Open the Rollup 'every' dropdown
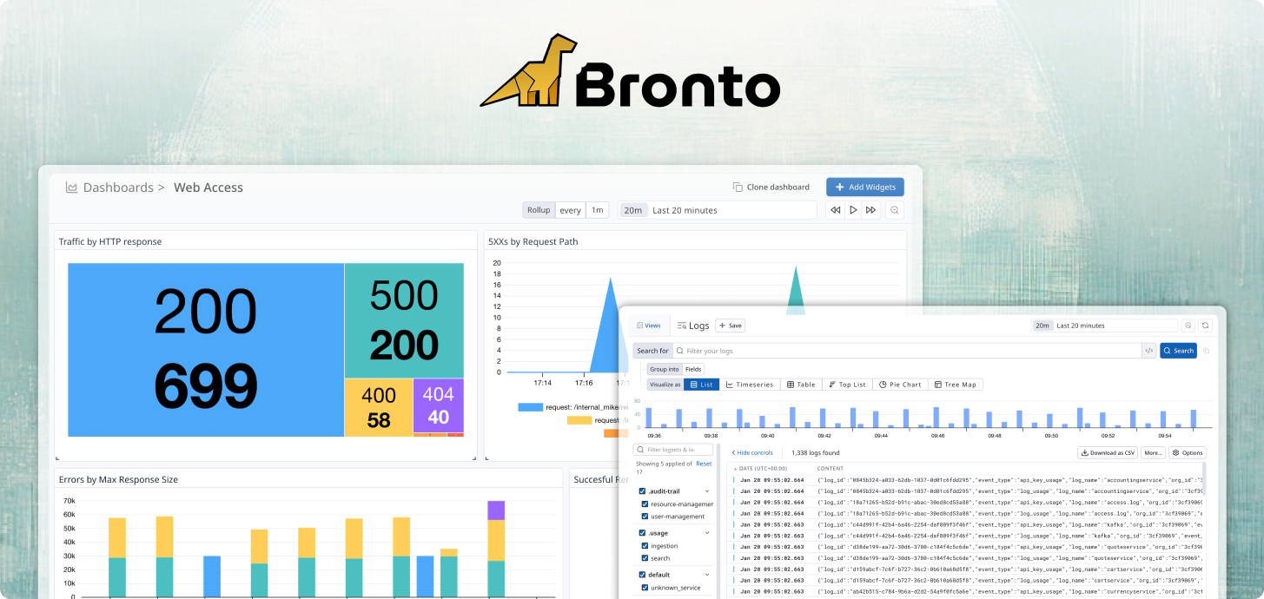Image resolution: width=1264 pixels, height=599 pixels. coord(570,210)
